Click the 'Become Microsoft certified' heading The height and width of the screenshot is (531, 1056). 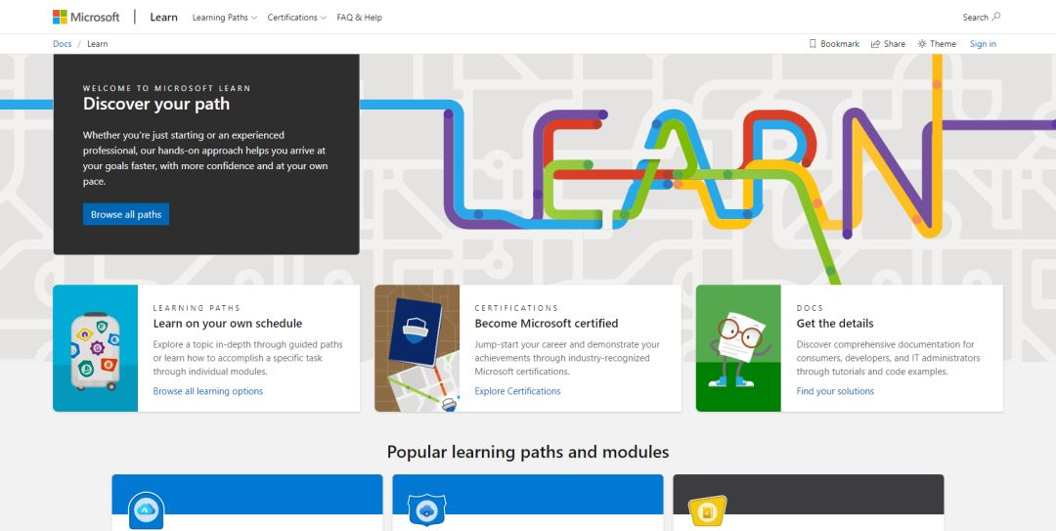[547, 324]
